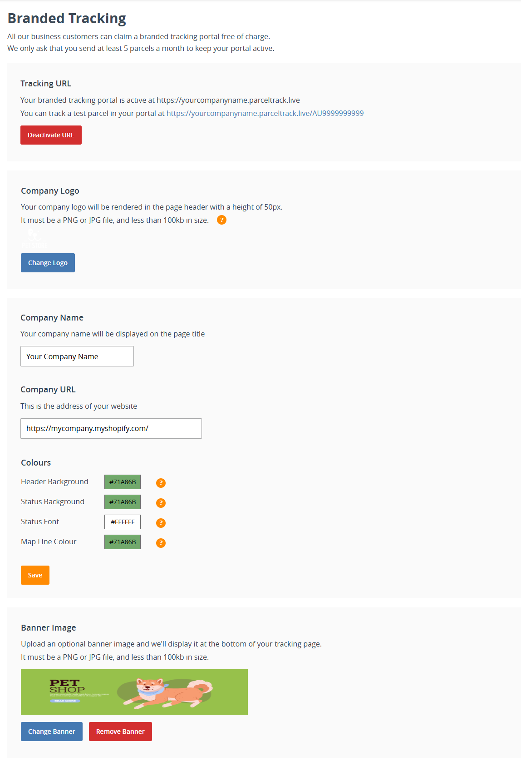Click the Banner Image section heading
The height and width of the screenshot is (767, 521).
click(49, 628)
